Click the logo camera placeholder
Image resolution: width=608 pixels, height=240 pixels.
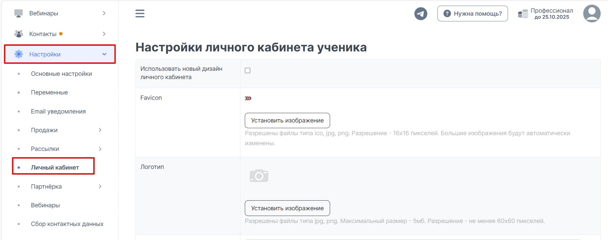tap(259, 176)
